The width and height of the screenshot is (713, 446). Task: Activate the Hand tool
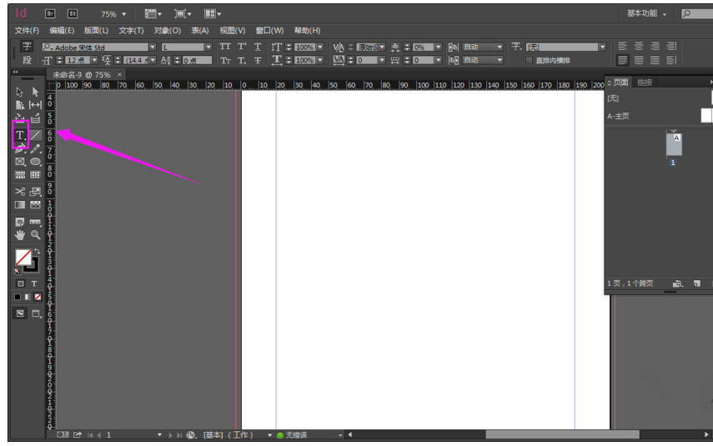click(x=20, y=235)
